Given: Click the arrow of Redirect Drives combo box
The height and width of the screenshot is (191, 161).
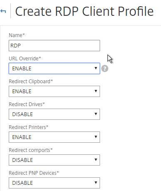Looking at the screenshot, I should tap(96, 114).
